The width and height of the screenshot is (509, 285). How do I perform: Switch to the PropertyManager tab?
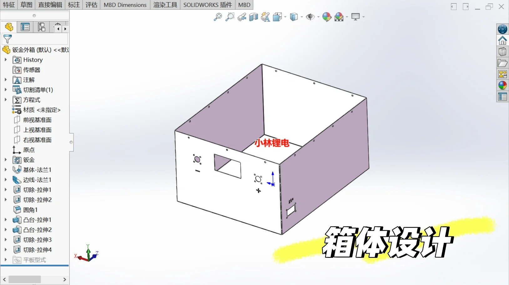click(x=25, y=27)
